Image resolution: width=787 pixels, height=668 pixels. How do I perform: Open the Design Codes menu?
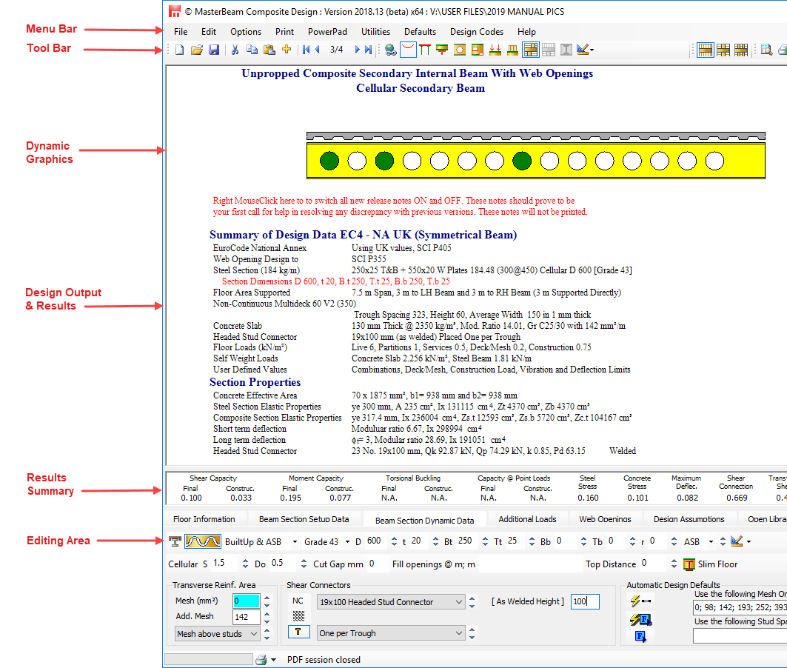tap(476, 32)
